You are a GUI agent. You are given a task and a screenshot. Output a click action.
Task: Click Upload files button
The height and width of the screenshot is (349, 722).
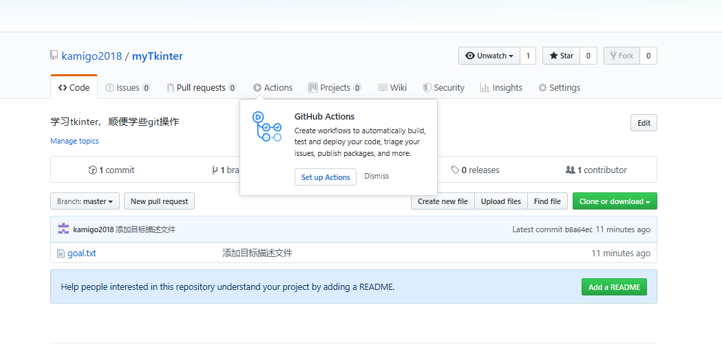click(x=501, y=201)
